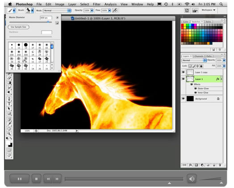Select the Notes tool
The width and height of the screenshot is (234, 188).
pos(9,119)
